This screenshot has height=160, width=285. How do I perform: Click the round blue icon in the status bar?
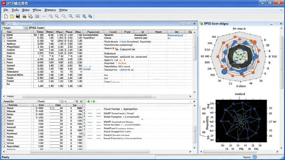pyautogui.click(x=255, y=157)
